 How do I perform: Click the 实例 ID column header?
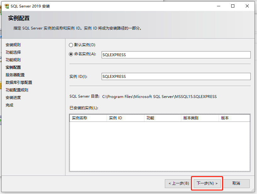click(126, 118)
